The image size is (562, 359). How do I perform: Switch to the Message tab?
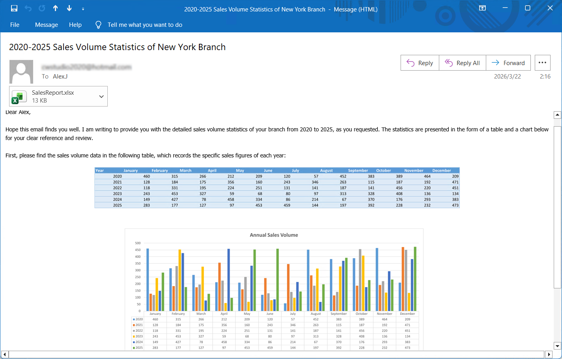pyautogui.click(x=46, y=24)
